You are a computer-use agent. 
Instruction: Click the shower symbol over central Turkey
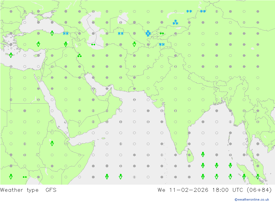(x=38, y=44)
